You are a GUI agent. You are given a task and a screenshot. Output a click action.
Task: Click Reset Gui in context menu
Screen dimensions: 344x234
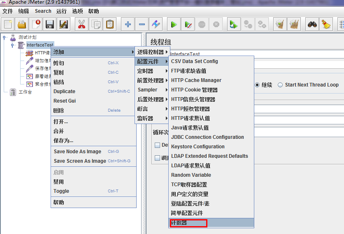[x=93, y=101]
